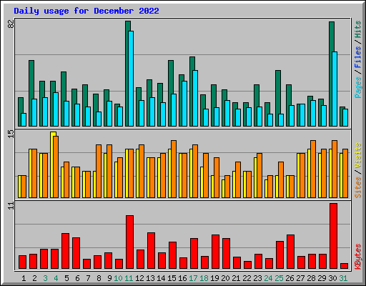366x286 pixels.
Task: Click day 17 on the x-axis
Action: pos(193,278)
